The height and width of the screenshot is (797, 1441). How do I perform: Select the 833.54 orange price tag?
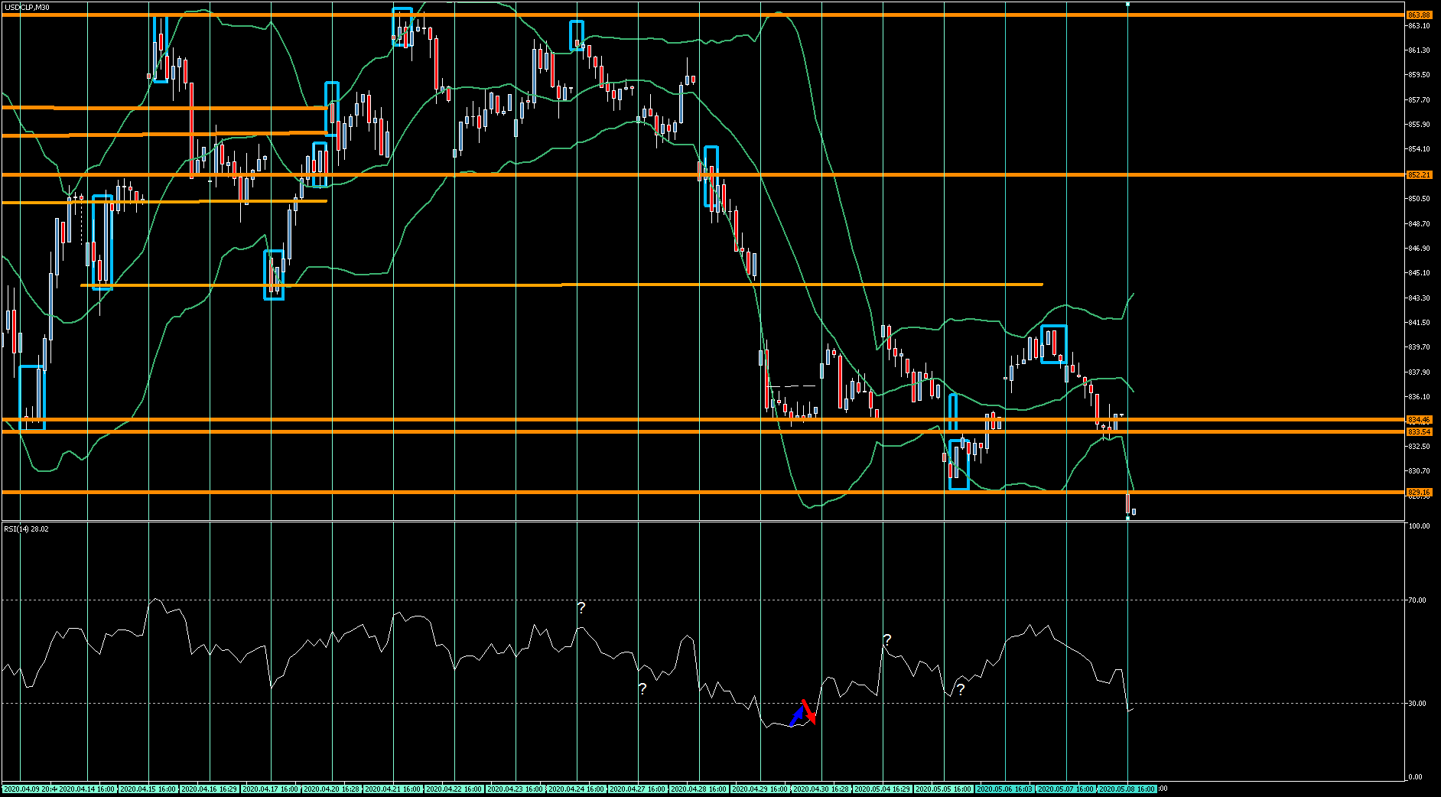(1419, 431)
